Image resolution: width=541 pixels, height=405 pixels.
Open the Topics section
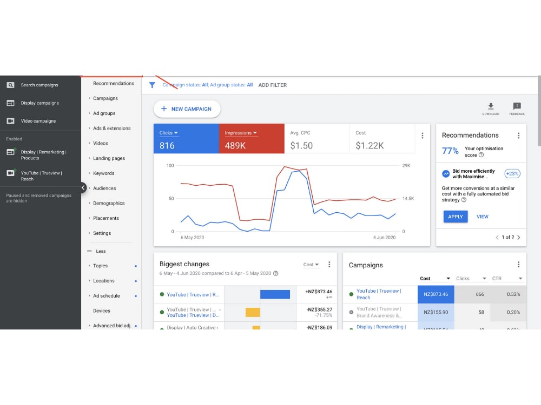pyautogui.click(x=101, y=266)
